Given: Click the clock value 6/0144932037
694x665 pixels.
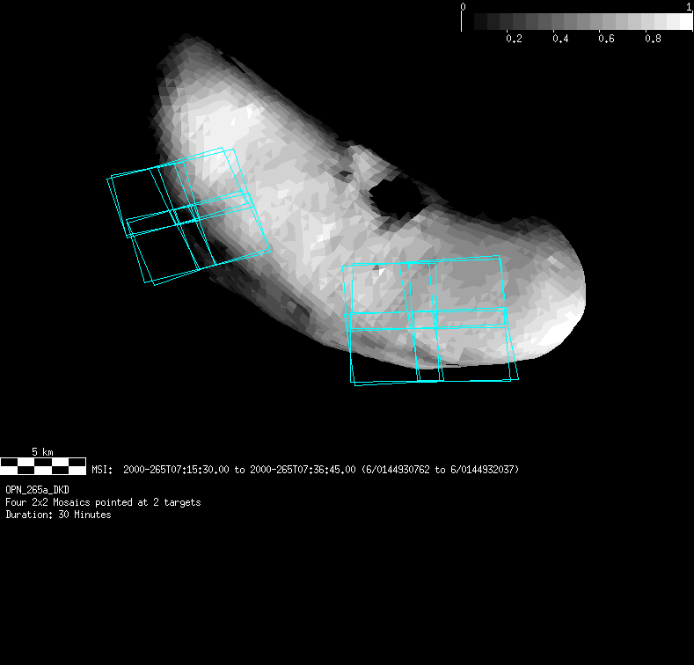Looking at the screenshot, I should (482, 470).
